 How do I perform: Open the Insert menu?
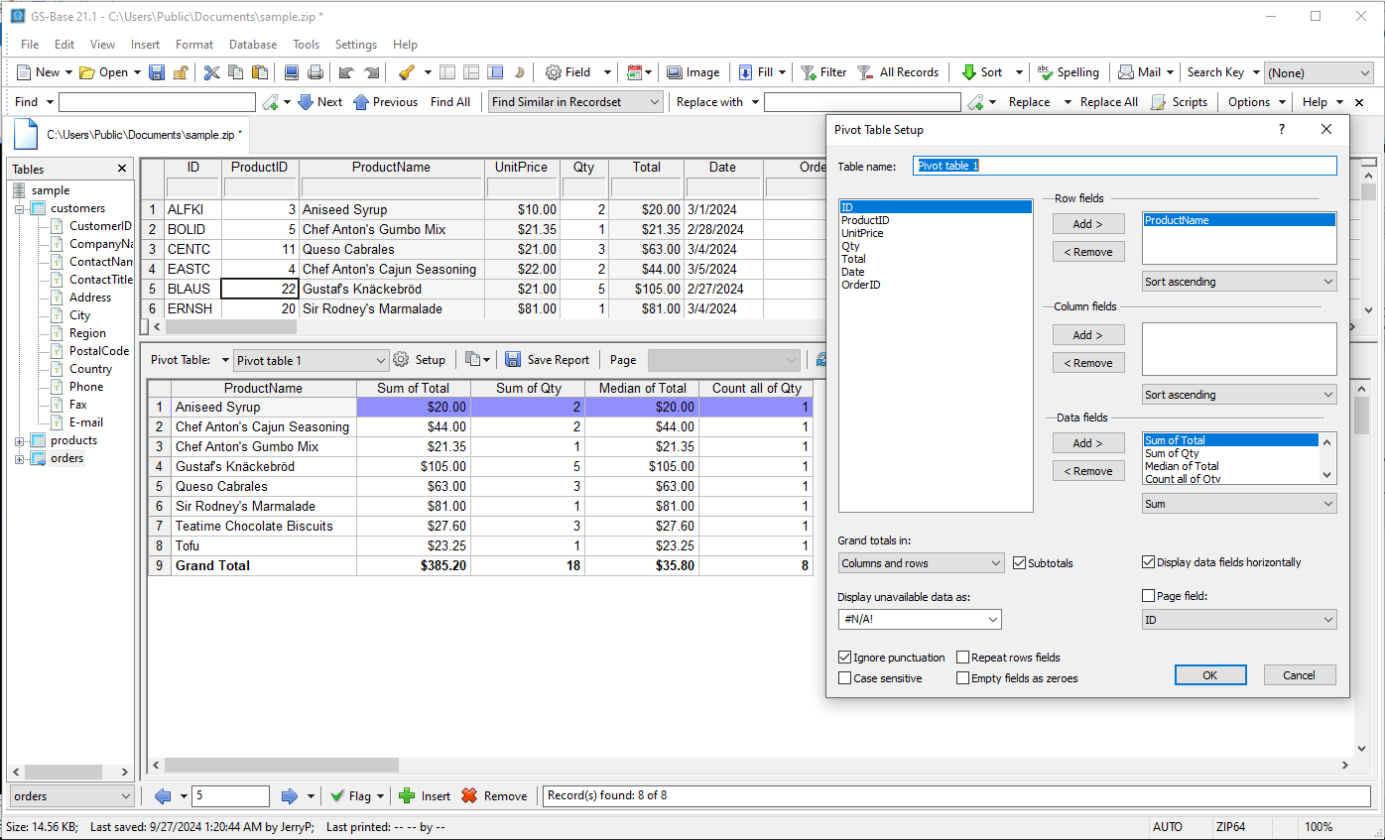point(145,45)
